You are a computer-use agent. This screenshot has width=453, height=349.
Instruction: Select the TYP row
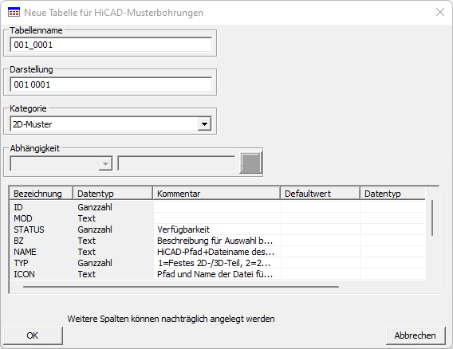click(218, 263)
